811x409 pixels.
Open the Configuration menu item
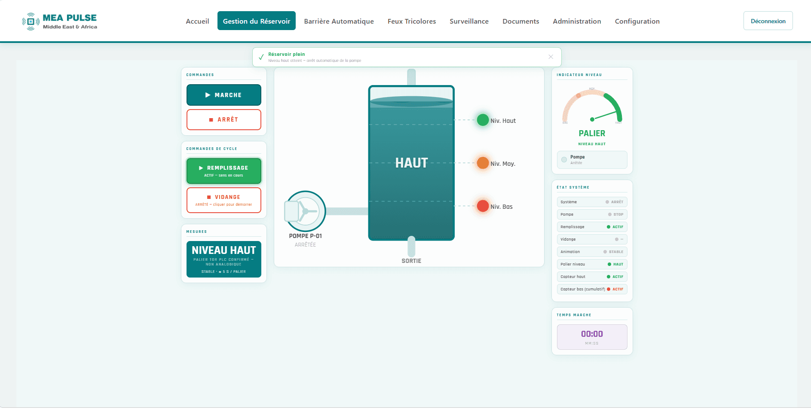pyautogui.click(x=637, y=21)
